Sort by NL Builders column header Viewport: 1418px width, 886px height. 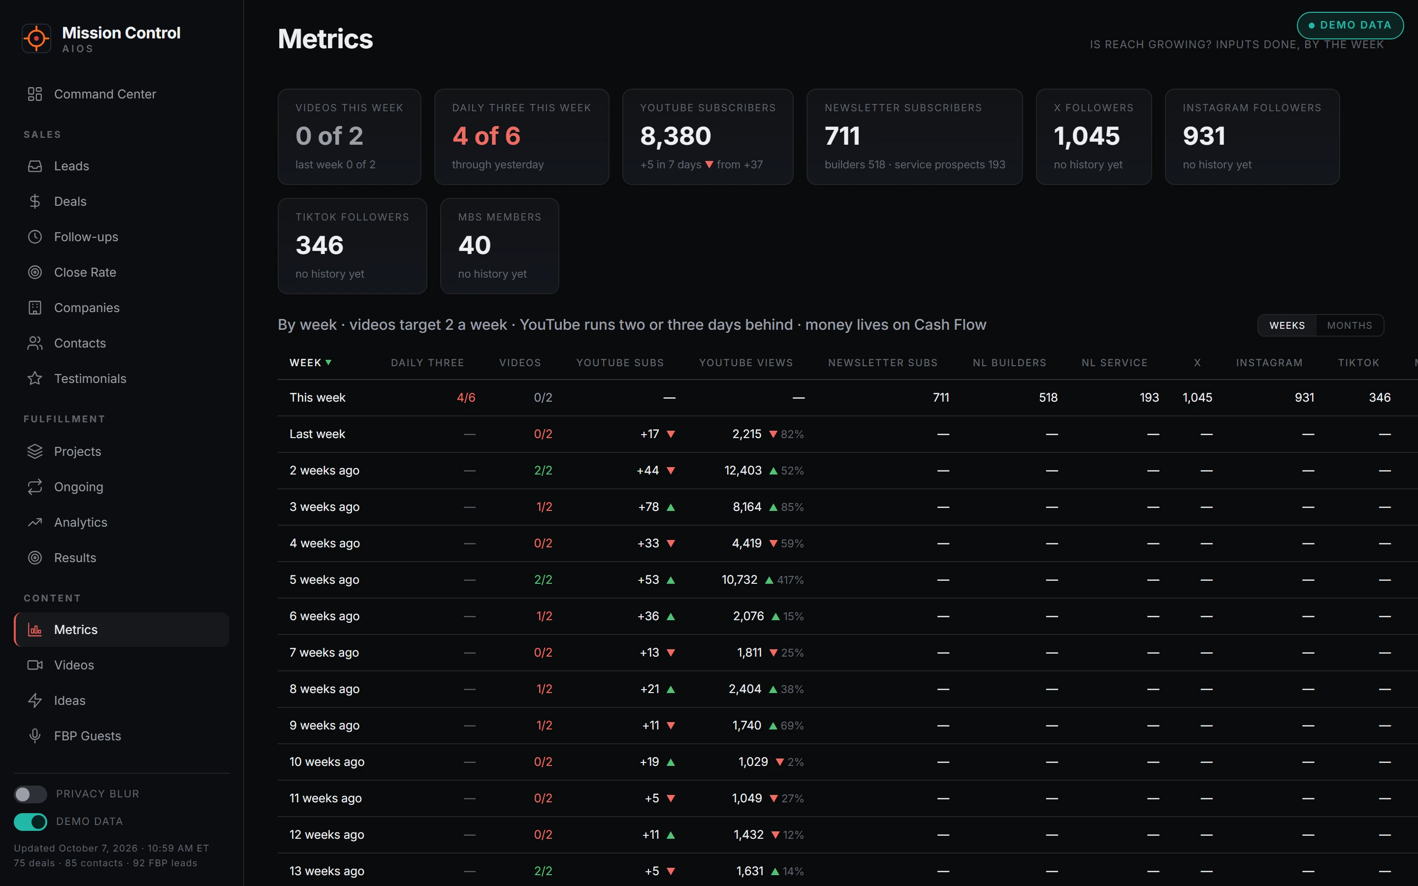[x=1009, y=363]
